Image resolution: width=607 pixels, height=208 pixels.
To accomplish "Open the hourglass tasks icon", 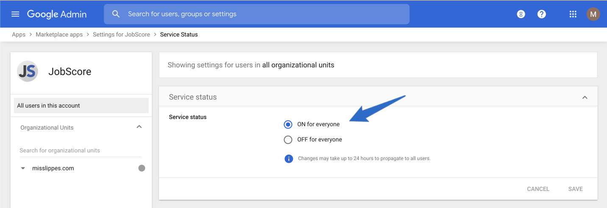I will [521, 14].
